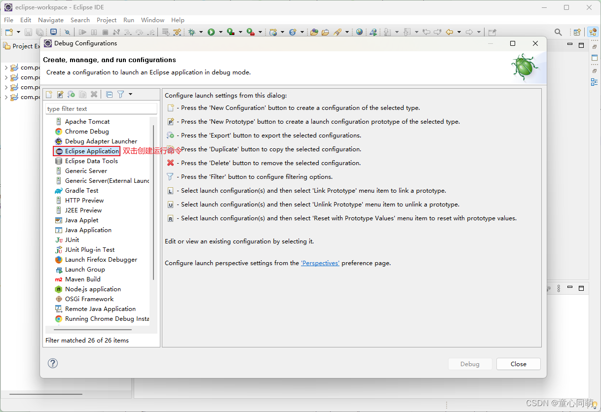Select OSGi Framework entry

89,299
